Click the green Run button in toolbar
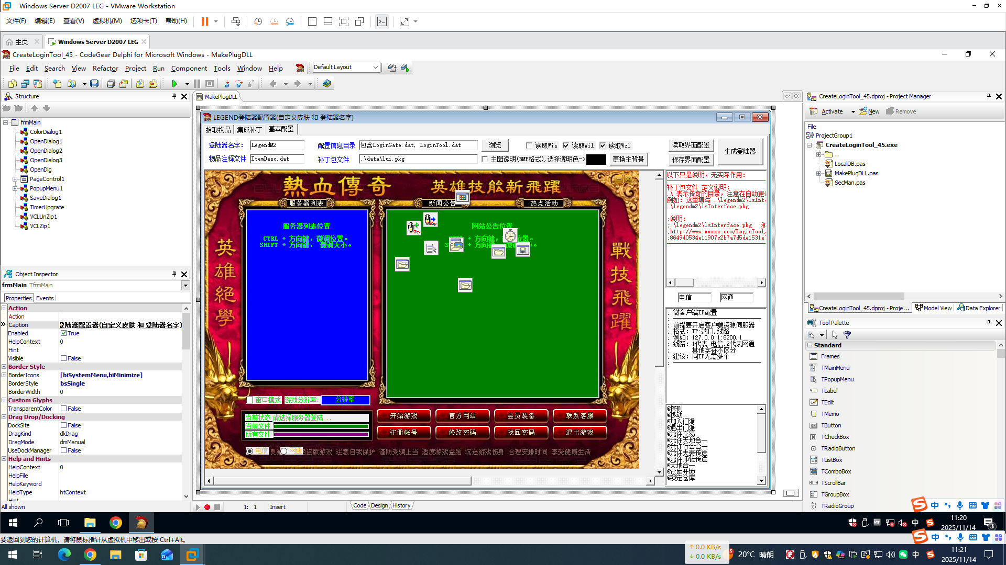The width and height of the screenshot is (1006, 565). pos(174,84)
